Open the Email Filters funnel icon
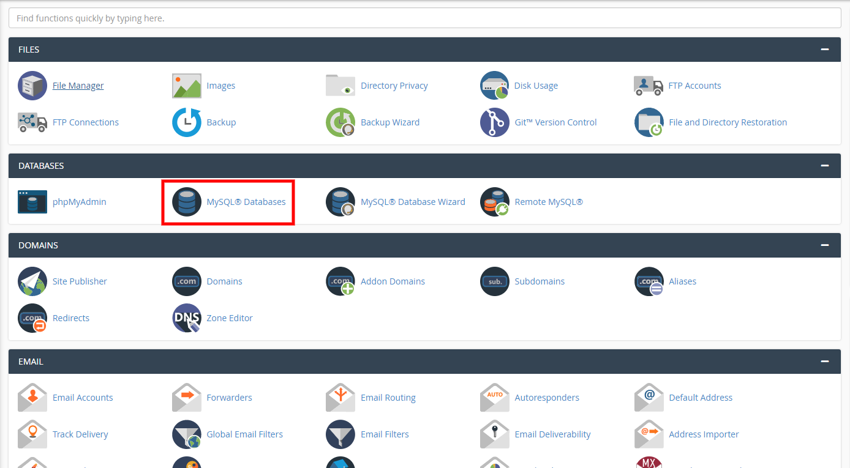The width and height of the screenshot is (850, 468). 340,434
